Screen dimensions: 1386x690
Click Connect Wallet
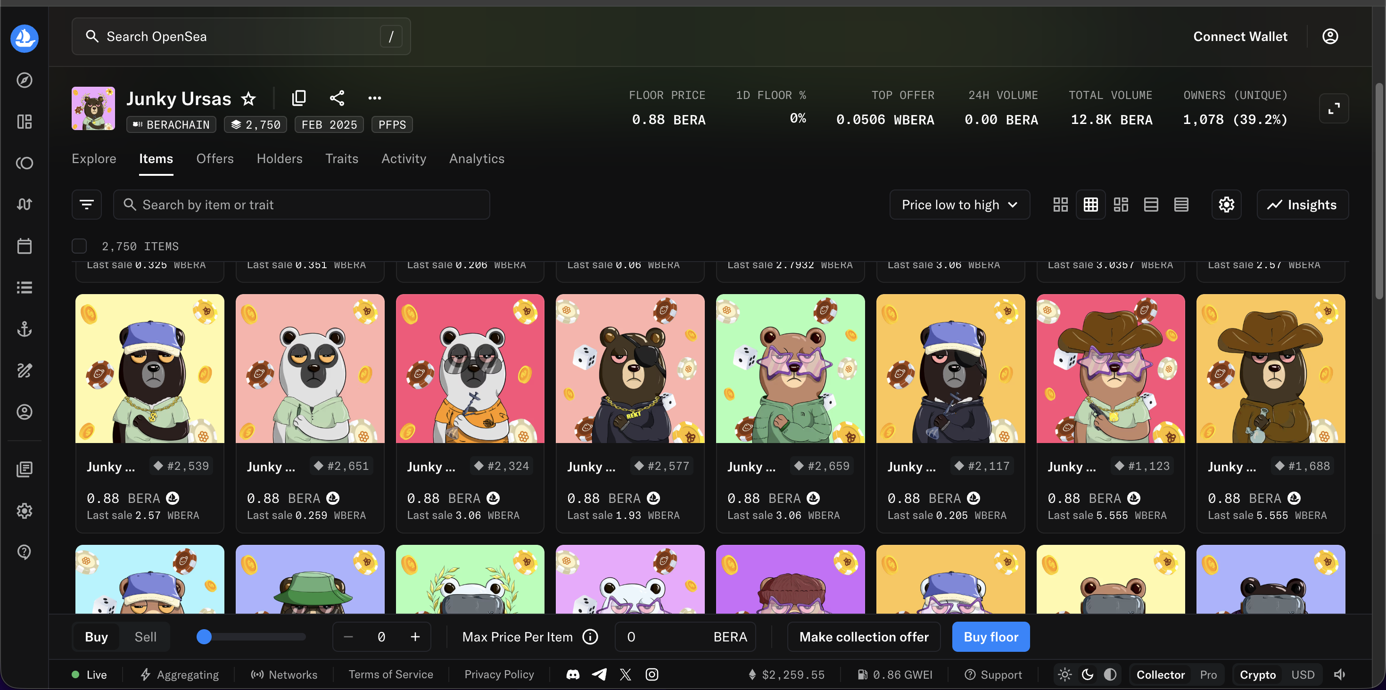[x=1240, y=36]
